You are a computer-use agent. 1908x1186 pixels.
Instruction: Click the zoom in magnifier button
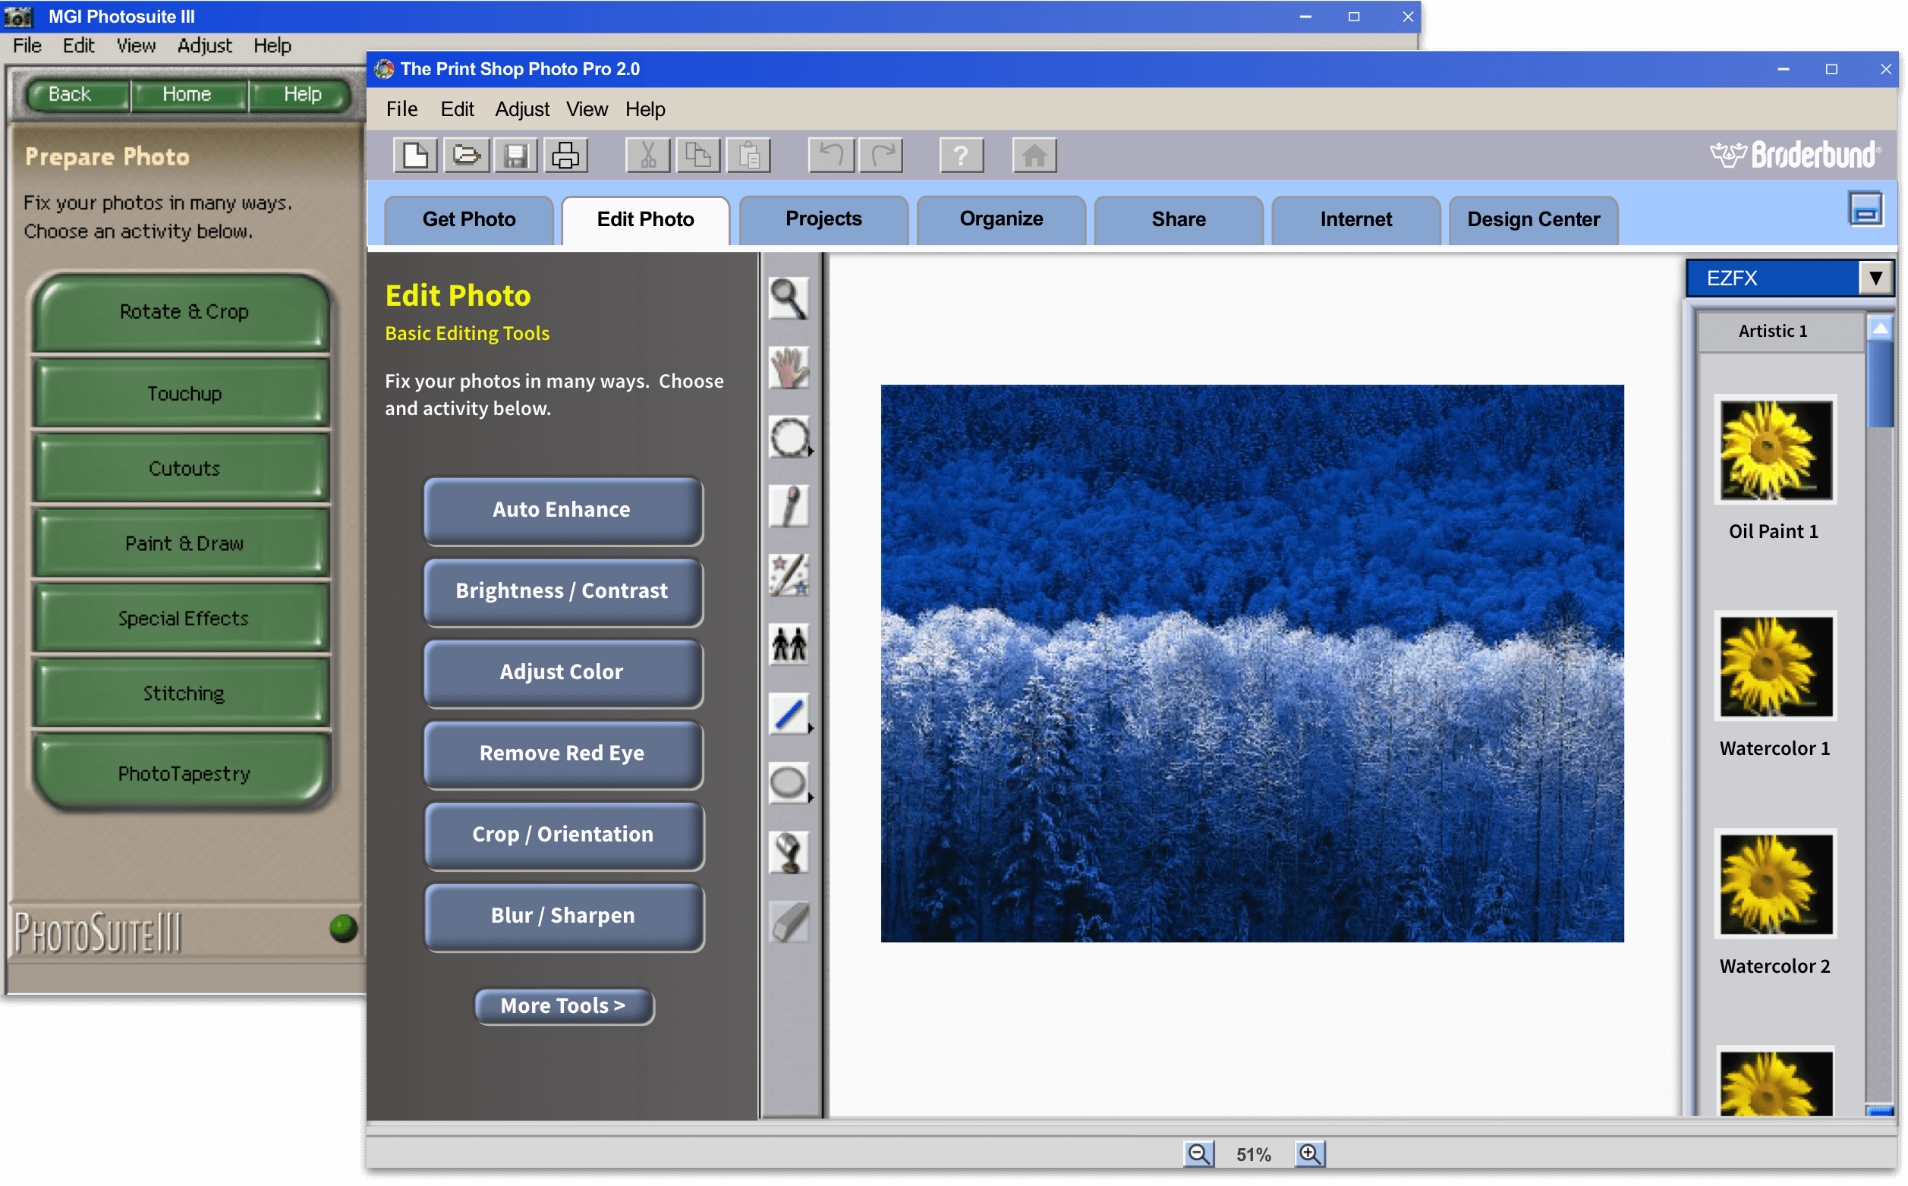1308,1153
